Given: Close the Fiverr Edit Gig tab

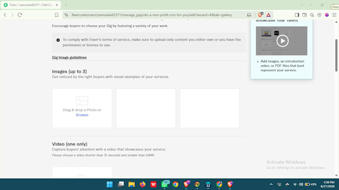Looking at the screenshot, I should [x=57, y=5].
